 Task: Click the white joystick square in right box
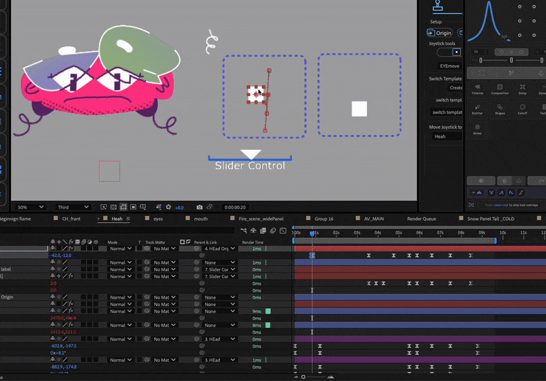click(x=360, y=109)
